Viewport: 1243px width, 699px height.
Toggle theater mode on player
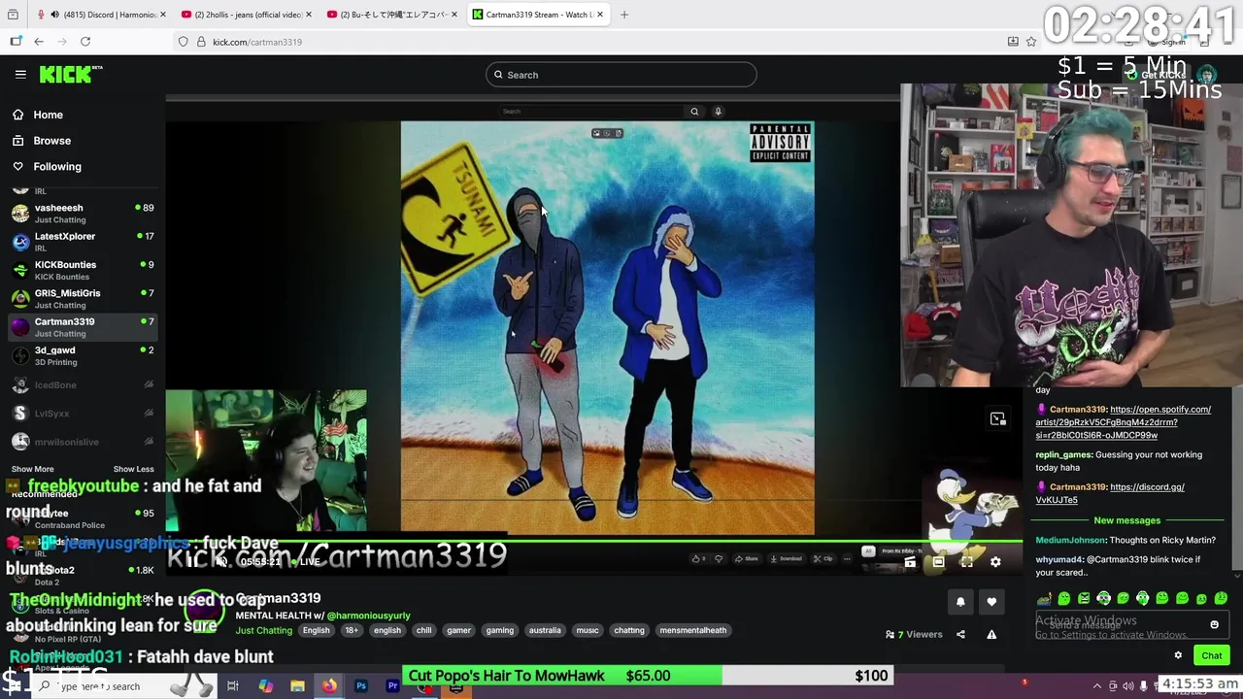point(938,562)
